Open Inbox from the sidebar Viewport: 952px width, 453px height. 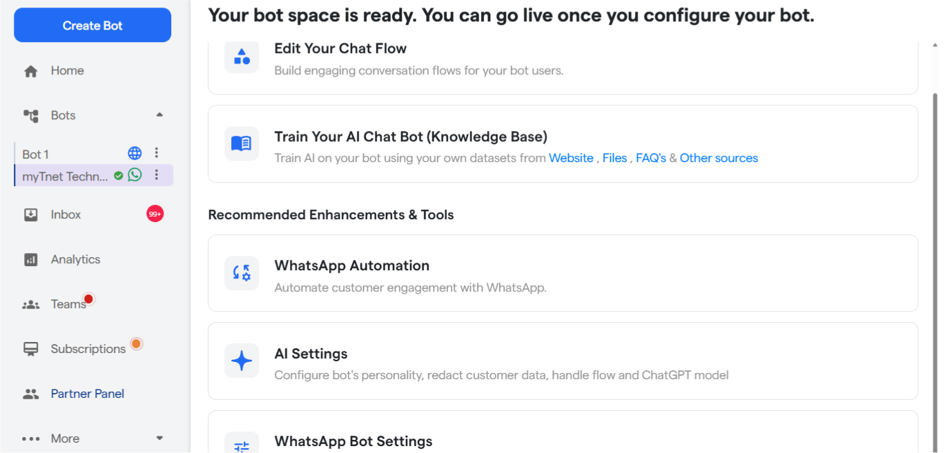coord(66,214)
